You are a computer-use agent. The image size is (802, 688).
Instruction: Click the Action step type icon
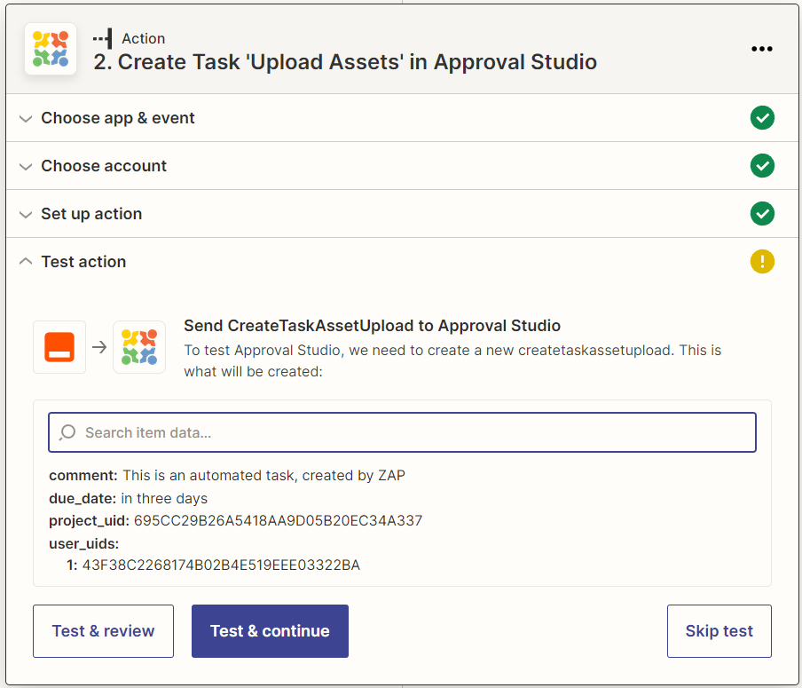pos(103,38)
